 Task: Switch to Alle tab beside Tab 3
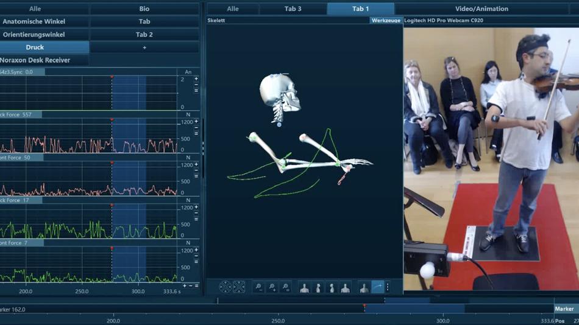point(233,9)
